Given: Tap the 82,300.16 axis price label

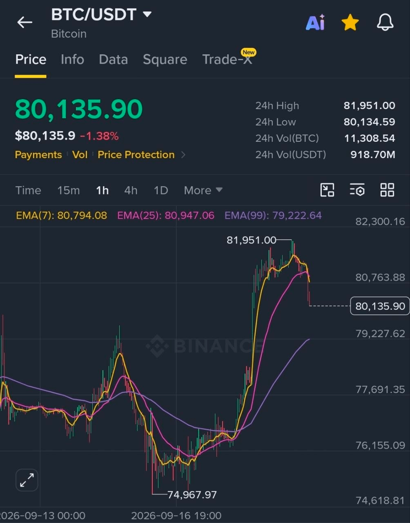Looking at the screenshot, I should point(380,222).
